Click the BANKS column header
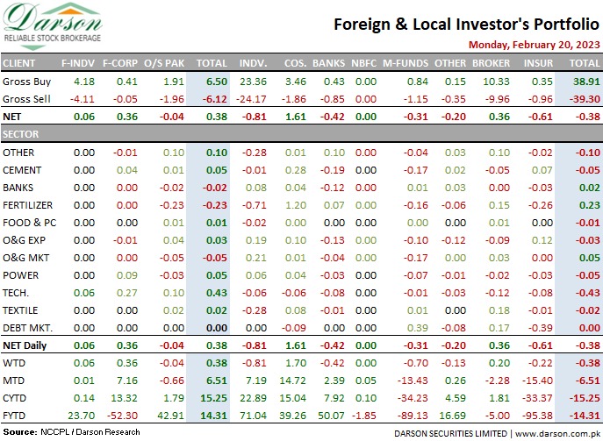Image resolution: width=603 pixels, height=441 pixels. [329, 63]
